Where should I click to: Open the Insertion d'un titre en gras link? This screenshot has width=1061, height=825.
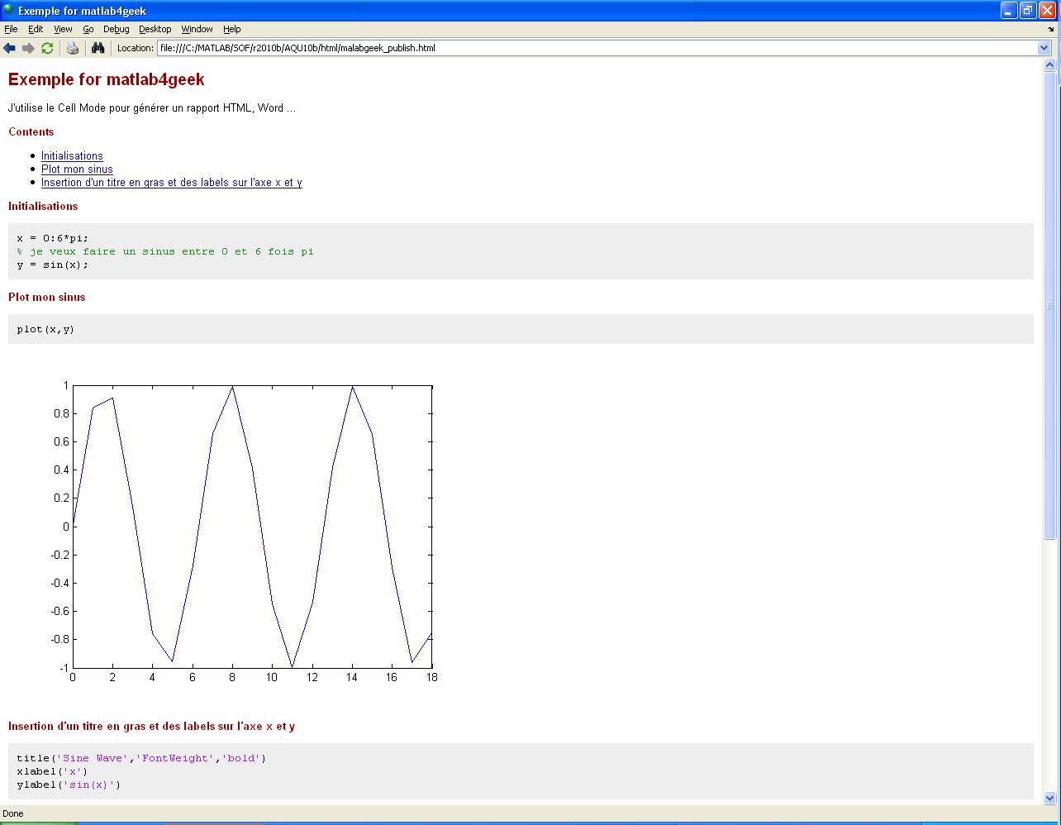[171, 183]
